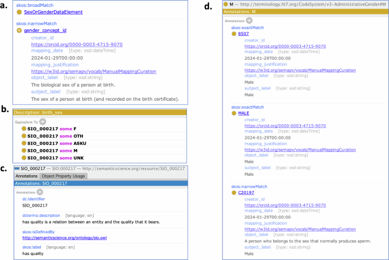Select the SIO_000217 some F class expression
The height and width of the screenshot is (260, 389).
point(49,129)
